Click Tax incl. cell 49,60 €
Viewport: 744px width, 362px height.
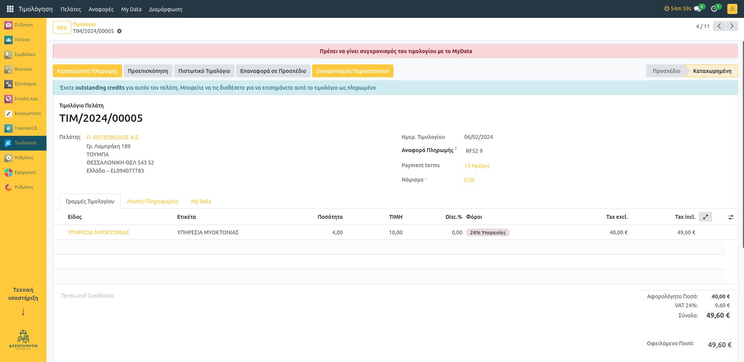pos(686,232)
